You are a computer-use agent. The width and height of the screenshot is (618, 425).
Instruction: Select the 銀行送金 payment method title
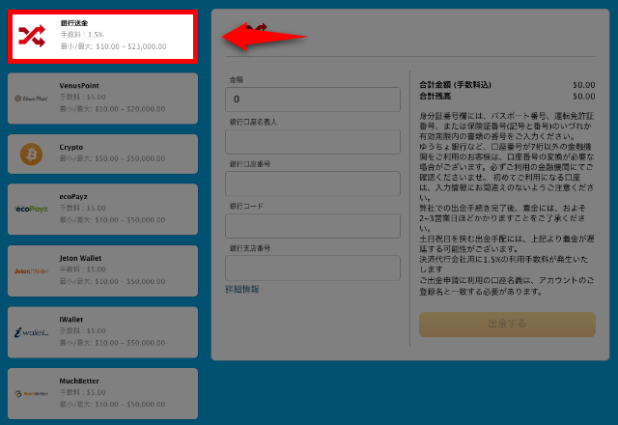(x=72, y=21)
